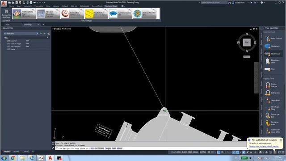Open the Multi-Batch app tile
The image size is (286, 161).
coord(97,14)
